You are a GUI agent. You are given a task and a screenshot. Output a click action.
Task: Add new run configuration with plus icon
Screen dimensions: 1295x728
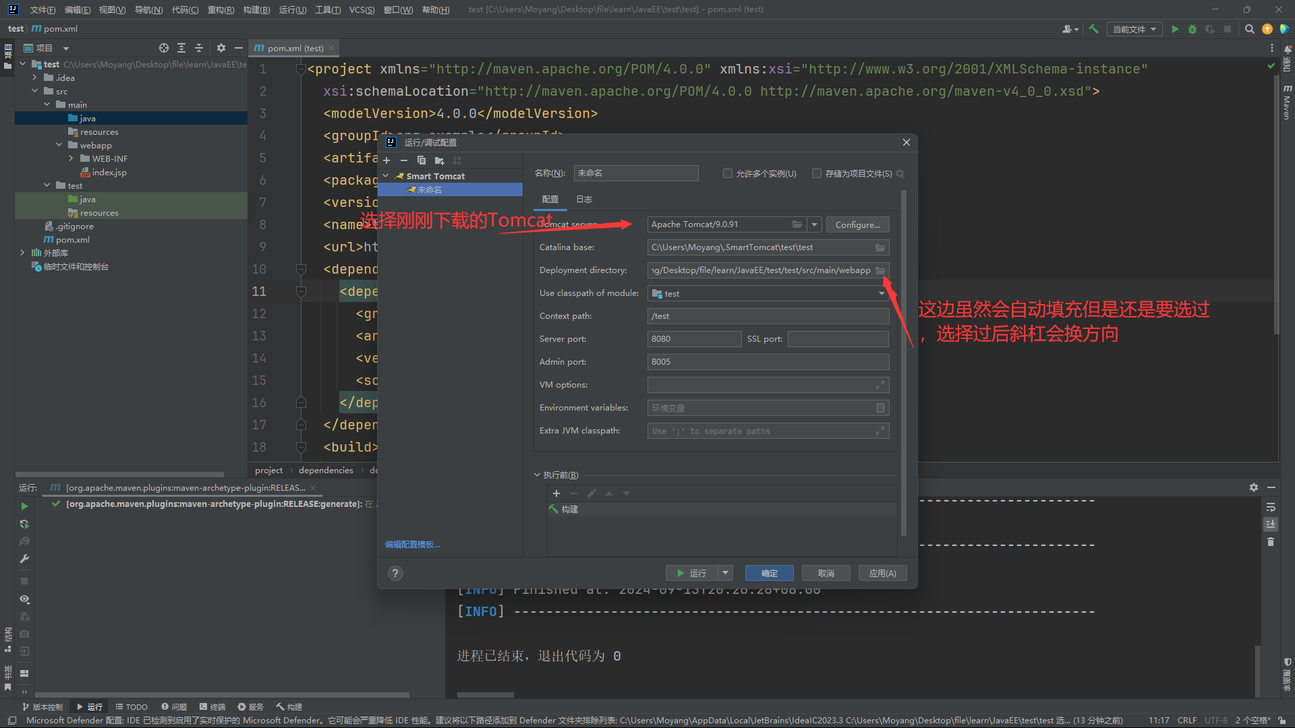pyautogui.click(x=386, y=160)
